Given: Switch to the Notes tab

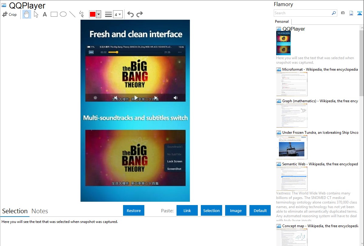Looking at the screenshot, I should click(40, 211).
